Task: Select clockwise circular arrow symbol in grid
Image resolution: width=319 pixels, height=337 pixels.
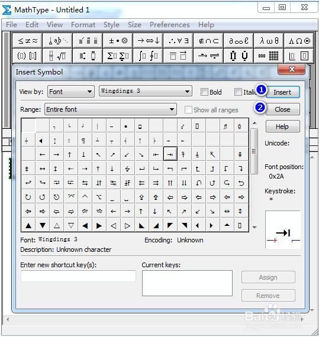Action: click(28, 197)
